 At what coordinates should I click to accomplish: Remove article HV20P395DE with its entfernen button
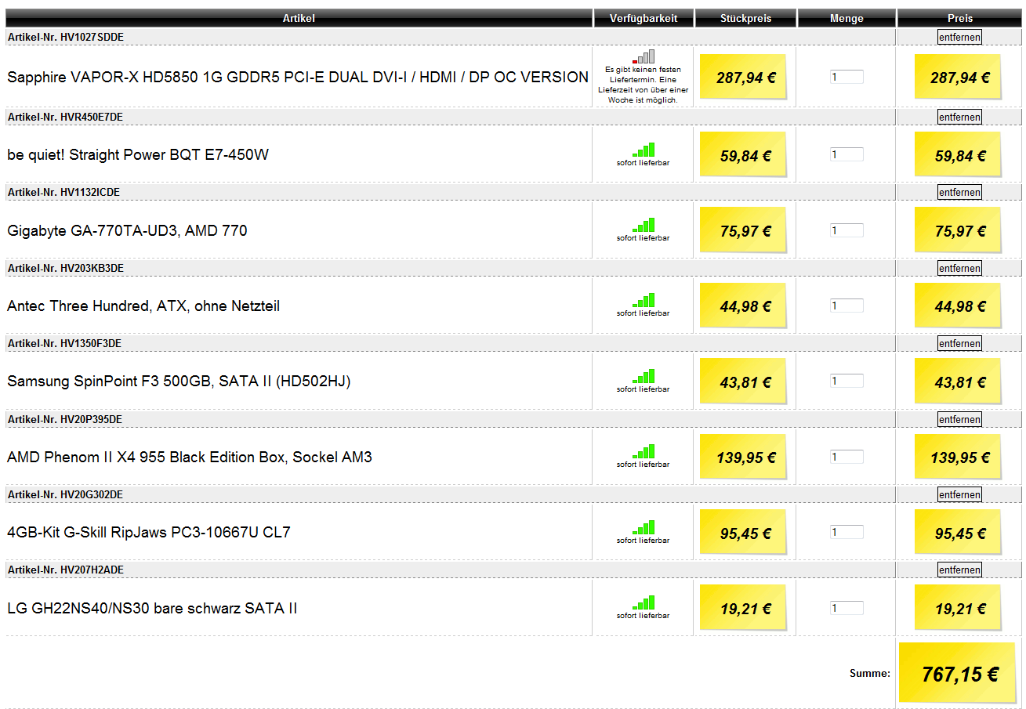pos(959,419)
